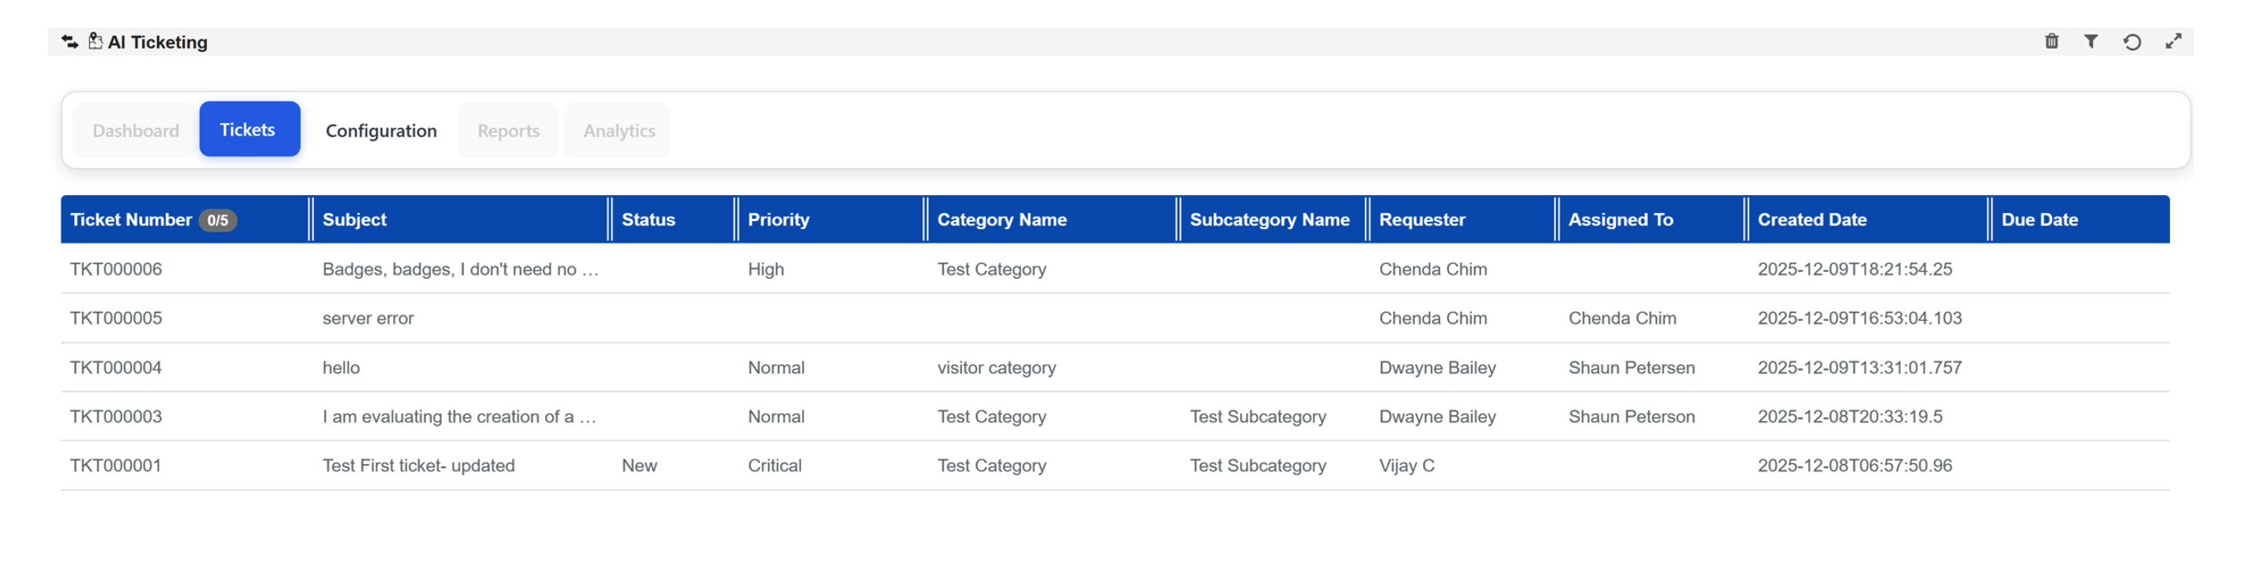
Task: Switch to the Dashboard tab
Action: [136, 131]
